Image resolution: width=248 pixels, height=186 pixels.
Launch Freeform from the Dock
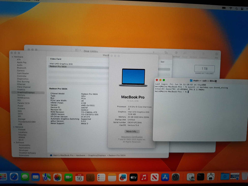pos(123,178)
